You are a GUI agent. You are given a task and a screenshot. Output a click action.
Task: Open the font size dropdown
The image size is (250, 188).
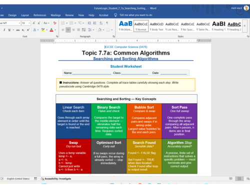point(29,23)
